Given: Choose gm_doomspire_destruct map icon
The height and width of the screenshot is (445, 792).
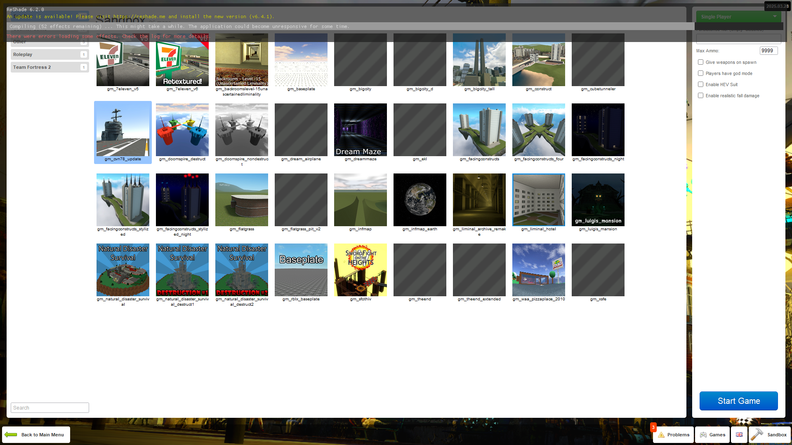Looking at the screenshot, I should (x=182, y=130).
